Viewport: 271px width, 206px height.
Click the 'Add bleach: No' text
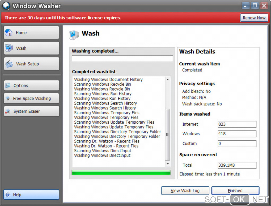(196, 91)
